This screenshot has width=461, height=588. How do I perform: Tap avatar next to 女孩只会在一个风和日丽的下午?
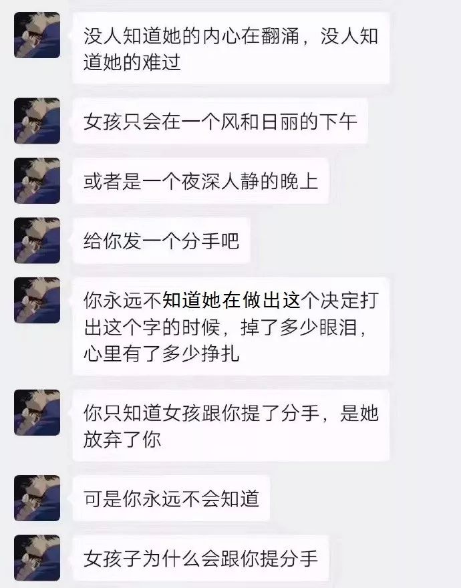point(37,121)
